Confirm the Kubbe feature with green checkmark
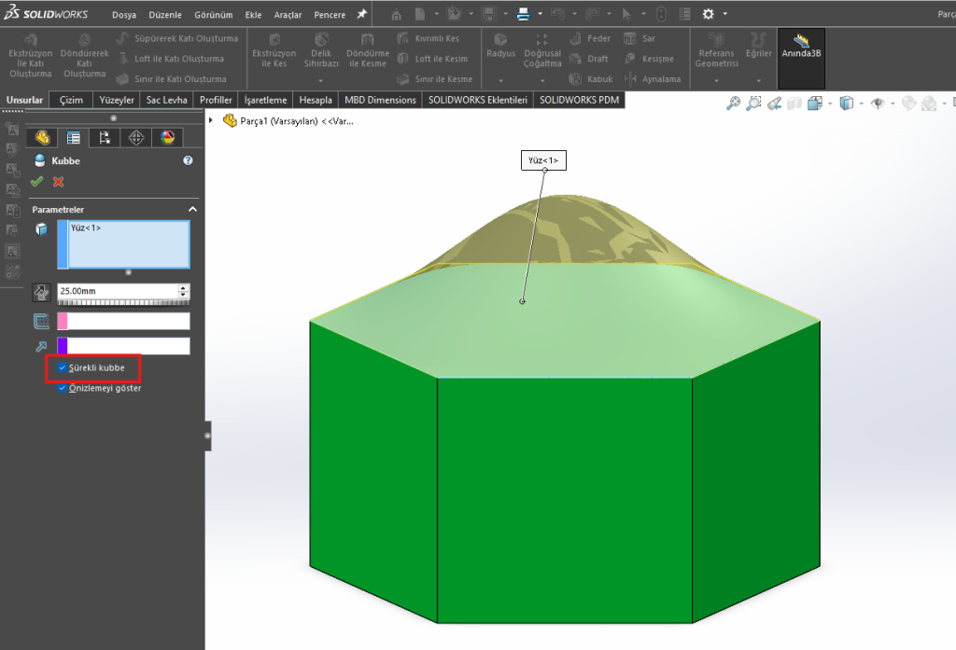 pyautogui.click(x=36, y=182)
